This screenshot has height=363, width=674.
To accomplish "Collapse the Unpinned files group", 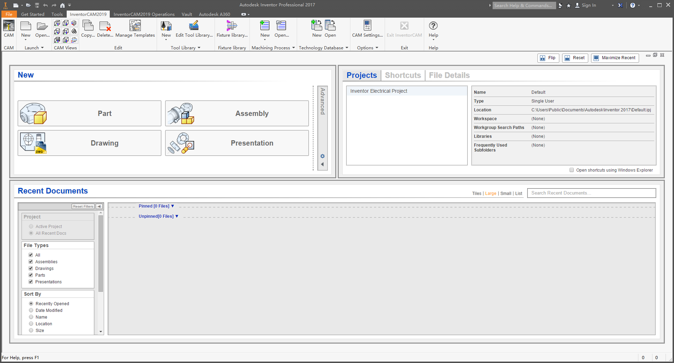I will 177,216.
